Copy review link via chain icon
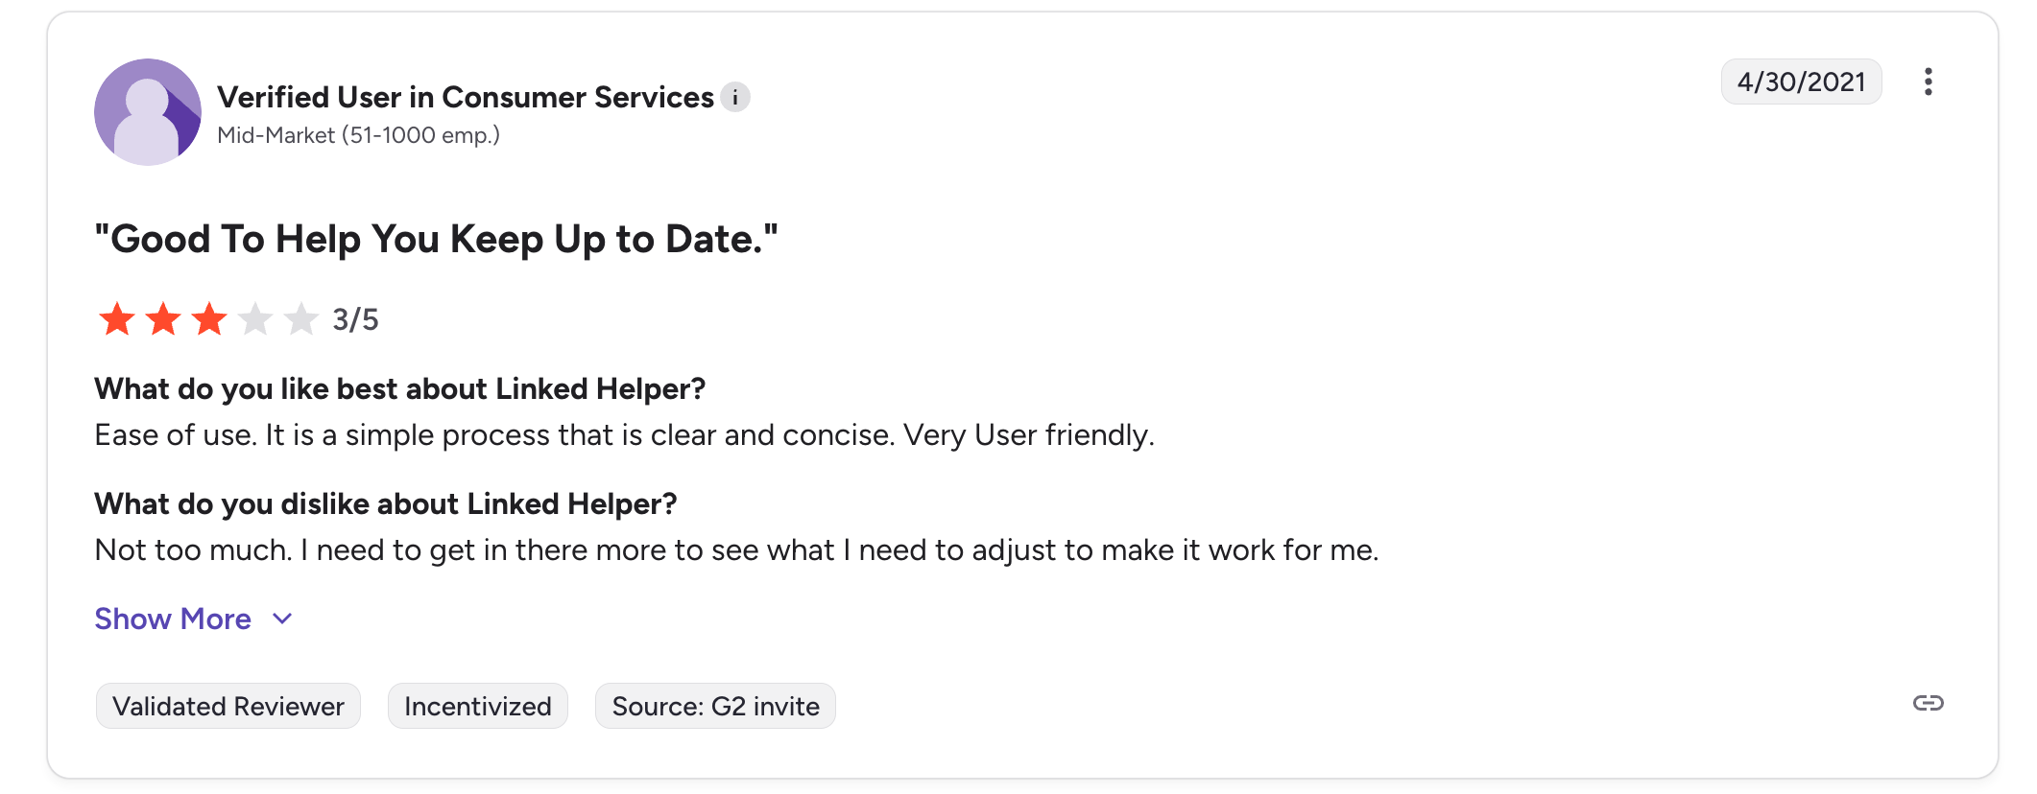Image resolution: width=2037 pixels, height=794 pixels. coord(1928,703)
